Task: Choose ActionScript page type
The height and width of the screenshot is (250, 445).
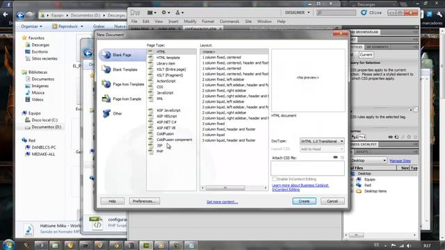Action: [166, 81]
